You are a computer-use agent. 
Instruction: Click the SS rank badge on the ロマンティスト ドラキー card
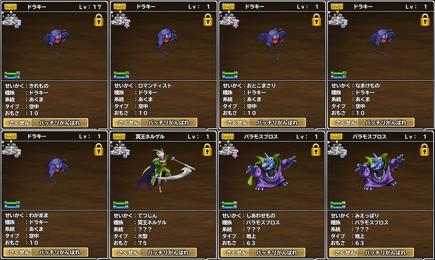tap(121, 20)
